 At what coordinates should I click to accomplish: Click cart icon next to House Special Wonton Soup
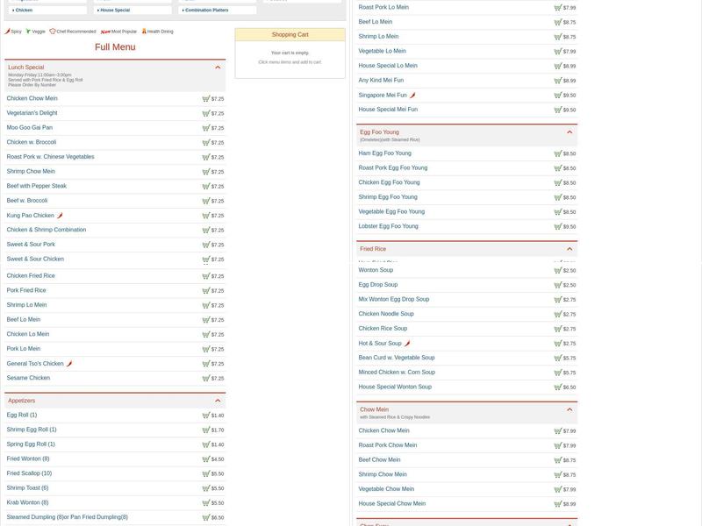coord(558,387)
